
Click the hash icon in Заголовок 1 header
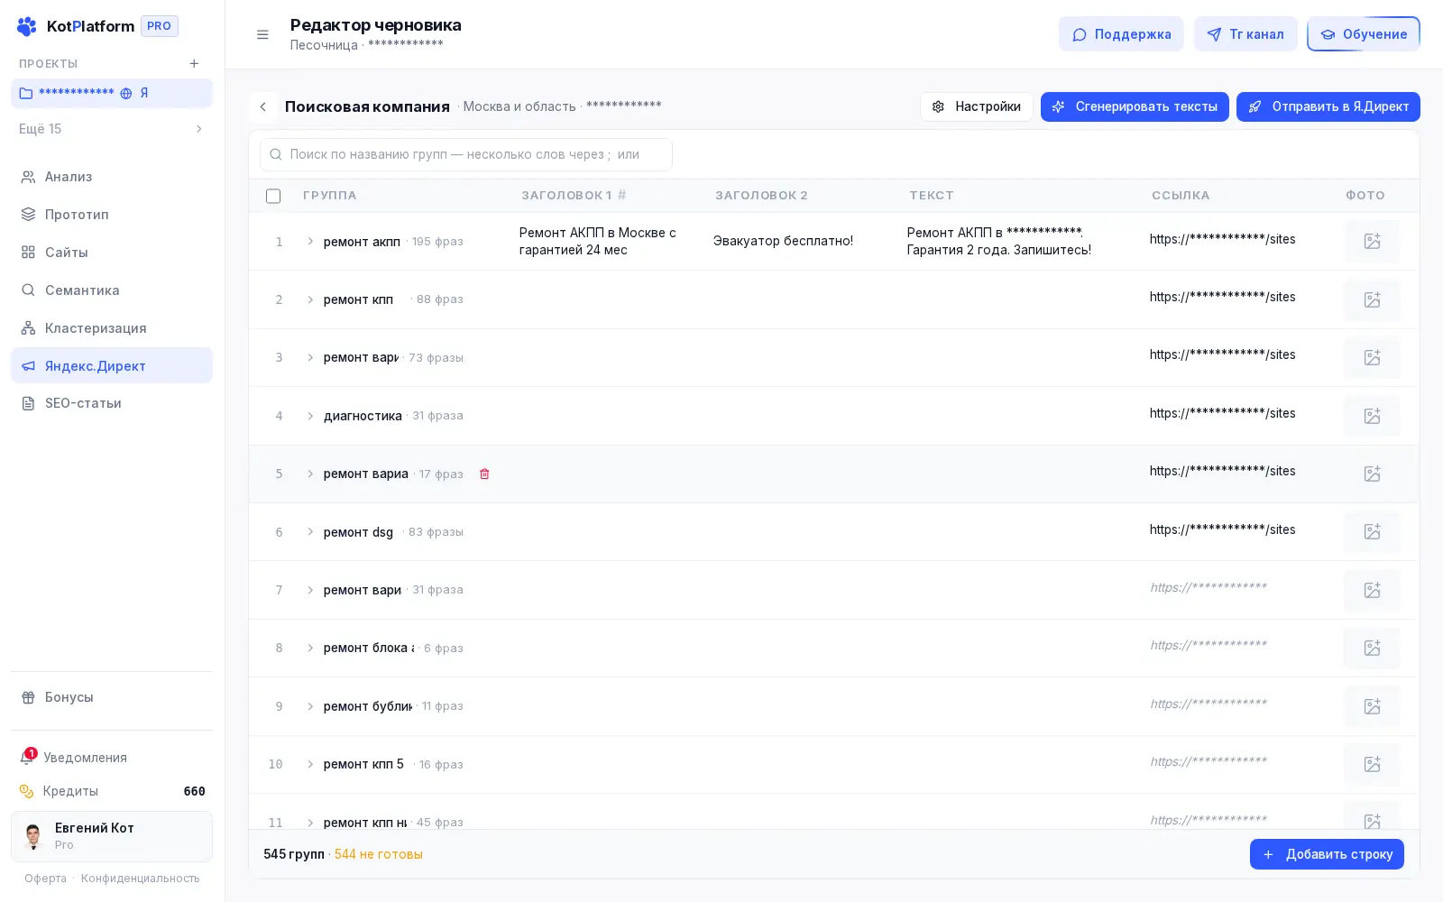(x=622, y=195)
